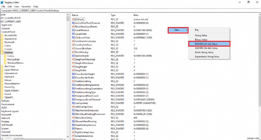Image resolution: width=261 pixels, height=140 pixels.
Task: Select the LastUpdated DWORD icon
Action: point(73,103)
